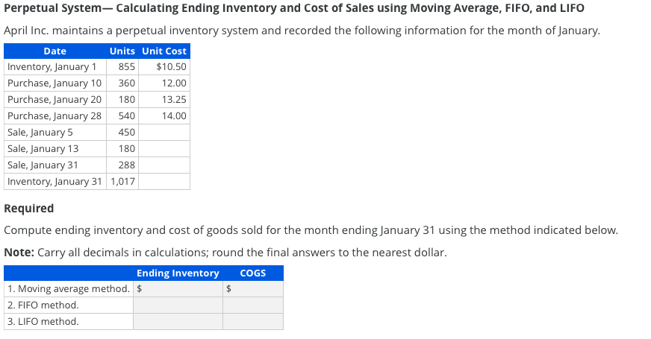The image size is (651, 339).
Task: Click the Ending Inventory column header
Action: click(178, 273)
